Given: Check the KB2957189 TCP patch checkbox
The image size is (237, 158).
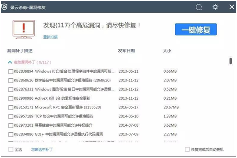Looking at the screenshot, I should click(11, 117).
